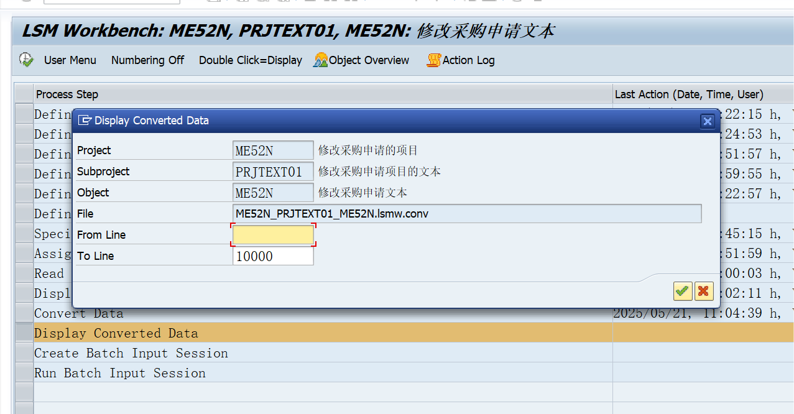Click the To Line label

pyautogui.click(x=95, y=255)
